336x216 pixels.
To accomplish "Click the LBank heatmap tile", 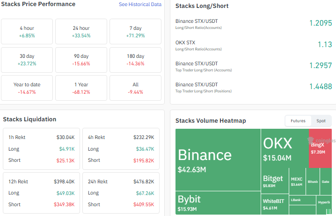I will coord(302,200).
